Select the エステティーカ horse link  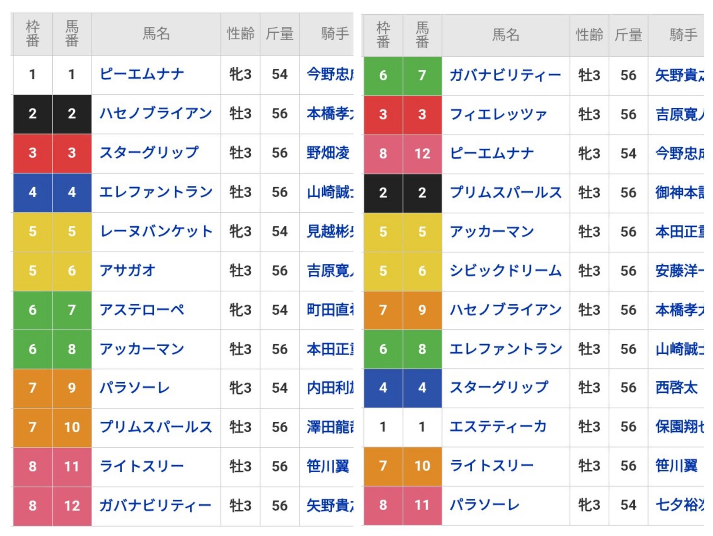tap(498, 427)
